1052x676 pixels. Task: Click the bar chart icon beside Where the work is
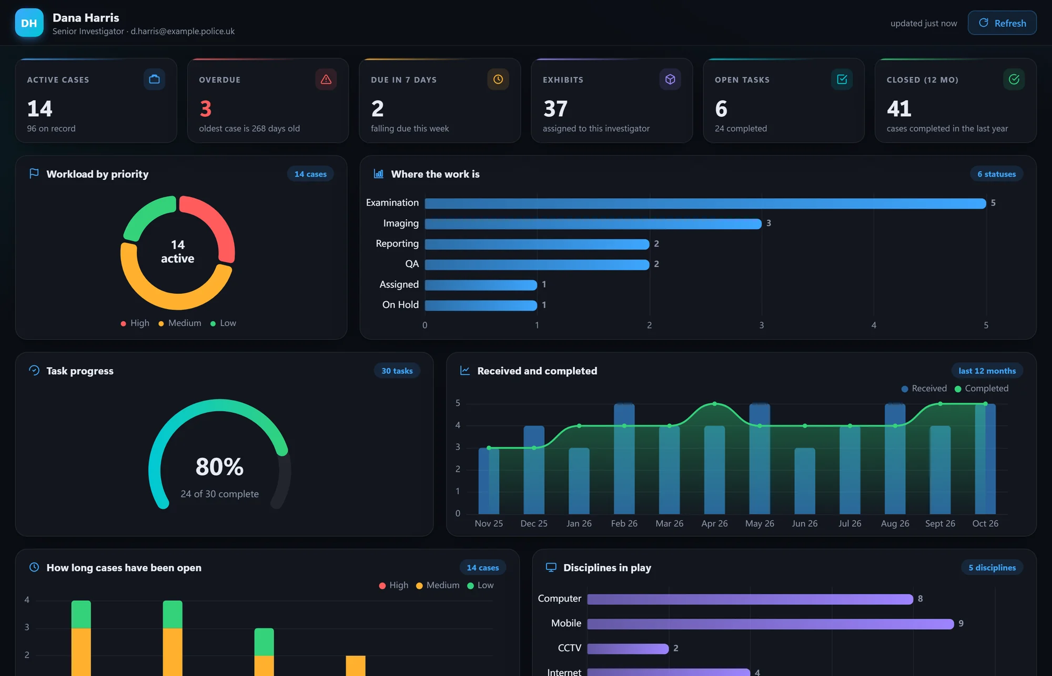tap(379, 173)
